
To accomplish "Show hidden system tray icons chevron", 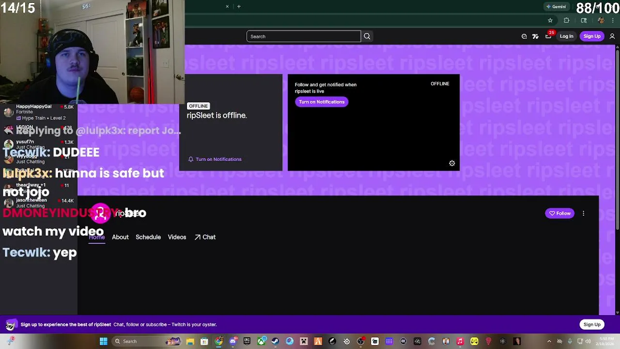I will [x=549, y=341].
